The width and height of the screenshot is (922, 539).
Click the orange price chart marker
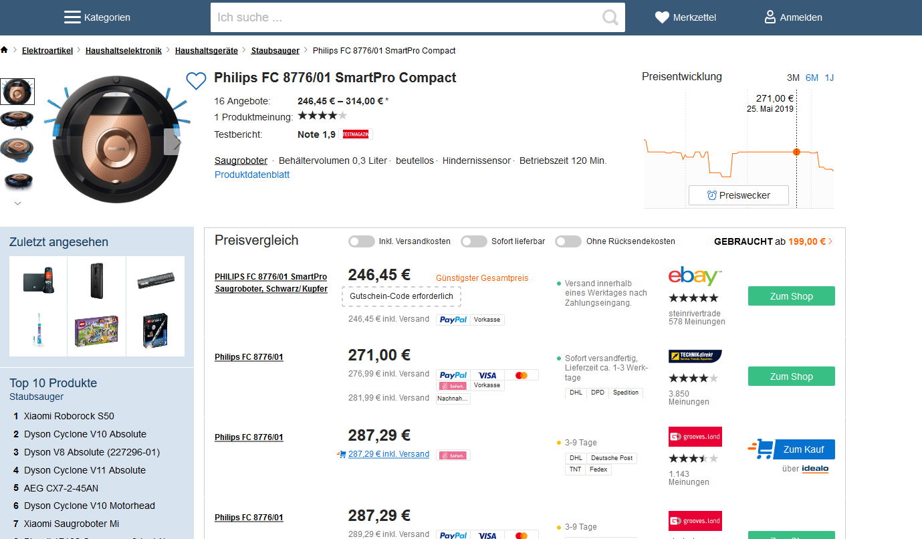pyautogui.click(x=796, y=152)
